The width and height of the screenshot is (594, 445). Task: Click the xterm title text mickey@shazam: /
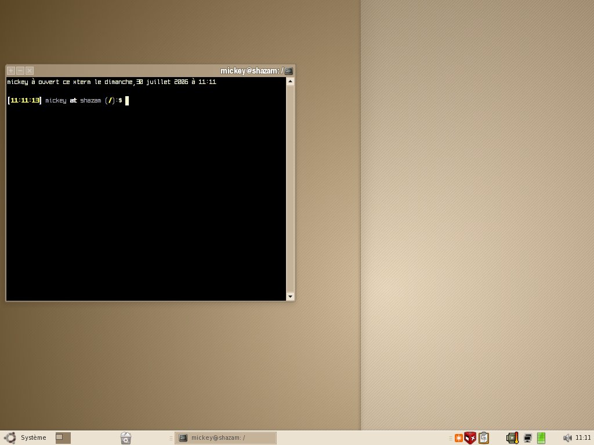tap(252, 71)
